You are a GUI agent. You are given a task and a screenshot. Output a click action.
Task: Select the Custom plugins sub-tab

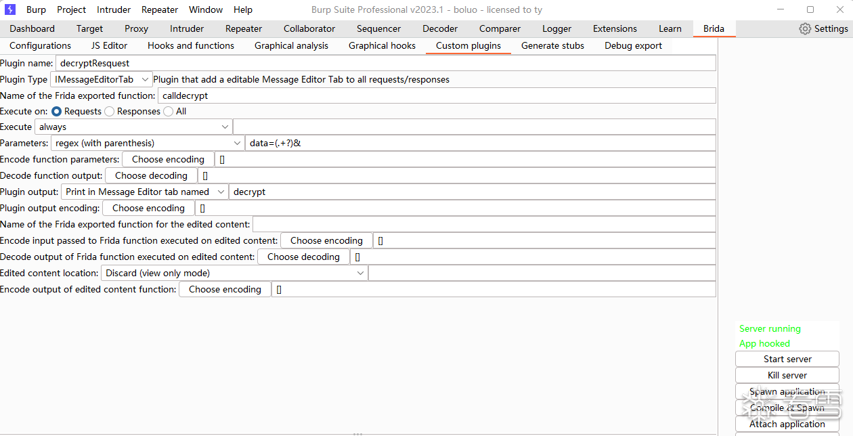point(468,45)
